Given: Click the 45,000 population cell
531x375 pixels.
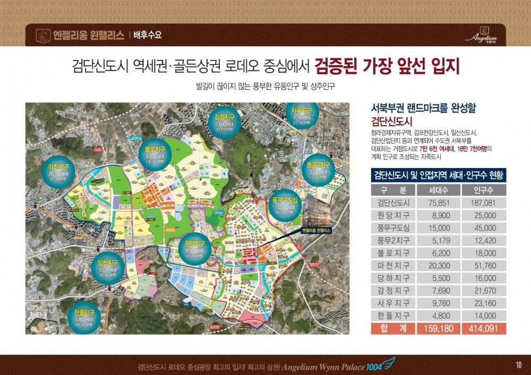Looking at the screenshot, I should tap(484, 228).
